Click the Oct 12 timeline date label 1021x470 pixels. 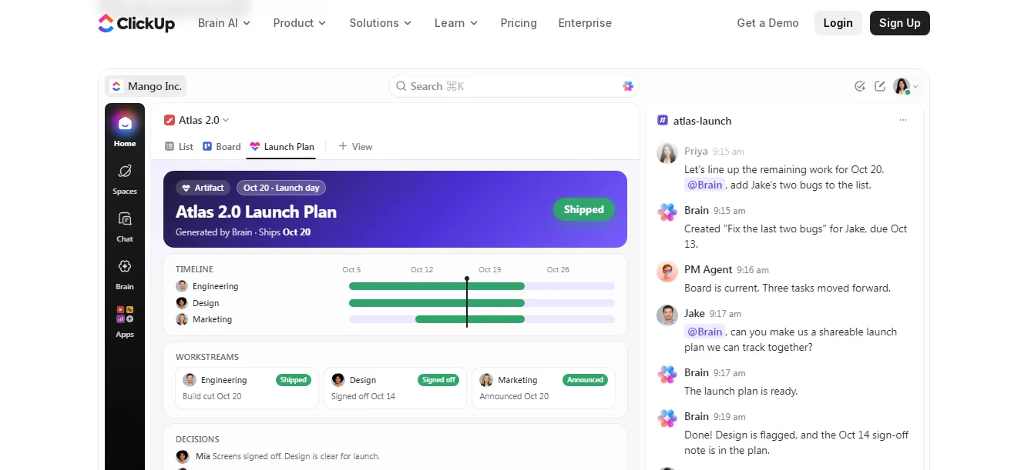tap(422, 270)
